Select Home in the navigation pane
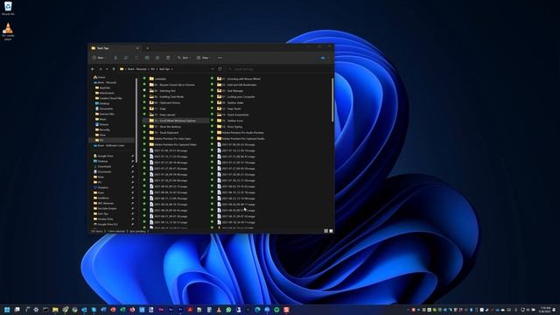The height and width of the screenshot is (315, 560). pos(99,77)
